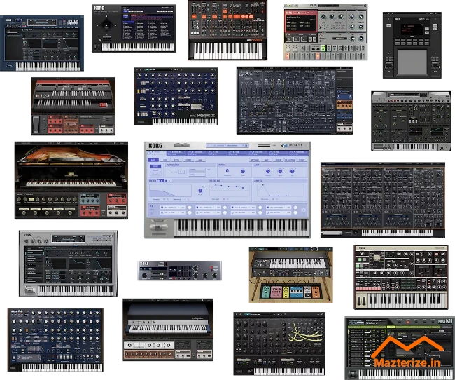Click the teal effect pedal under the MS-20
The image size is (455, 380).
coord(265,292)
